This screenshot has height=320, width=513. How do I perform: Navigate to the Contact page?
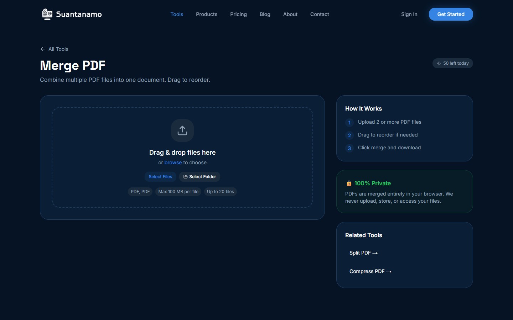click(x=320, y=14)
